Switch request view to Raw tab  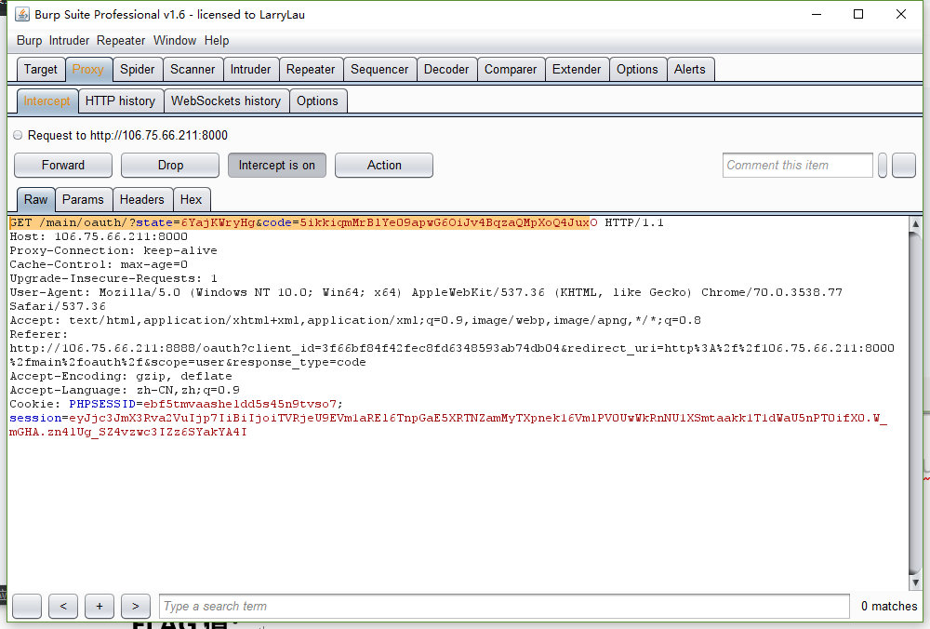click(x=35, y=199)
